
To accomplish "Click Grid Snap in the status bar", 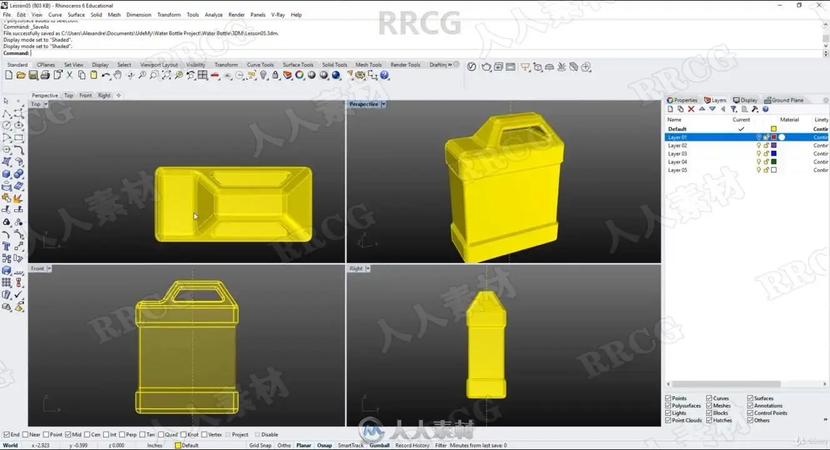I will point(260,445).
